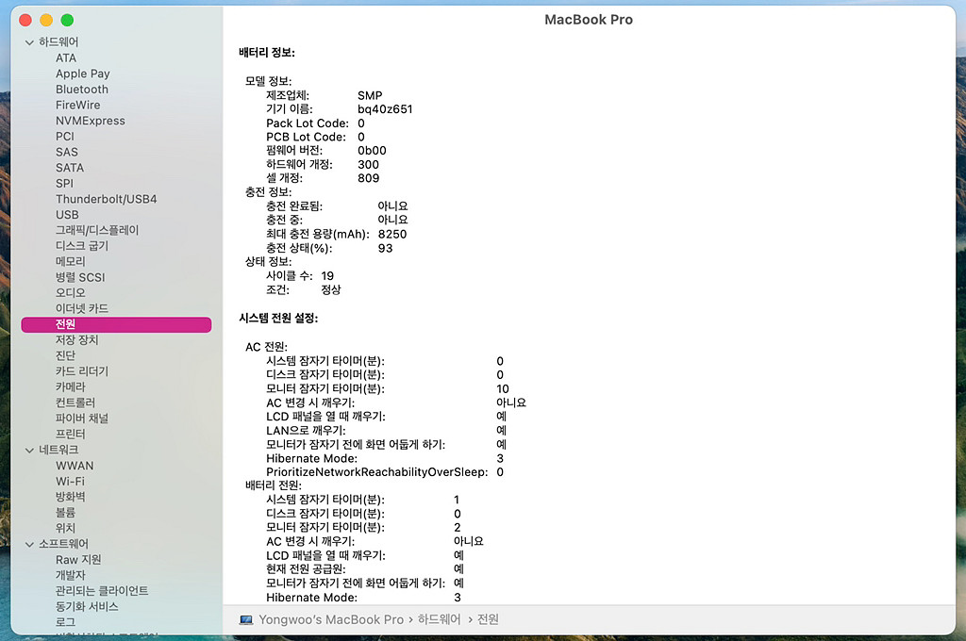
Task: Collapse the 네트워크 section chevron
Action: 29,450
